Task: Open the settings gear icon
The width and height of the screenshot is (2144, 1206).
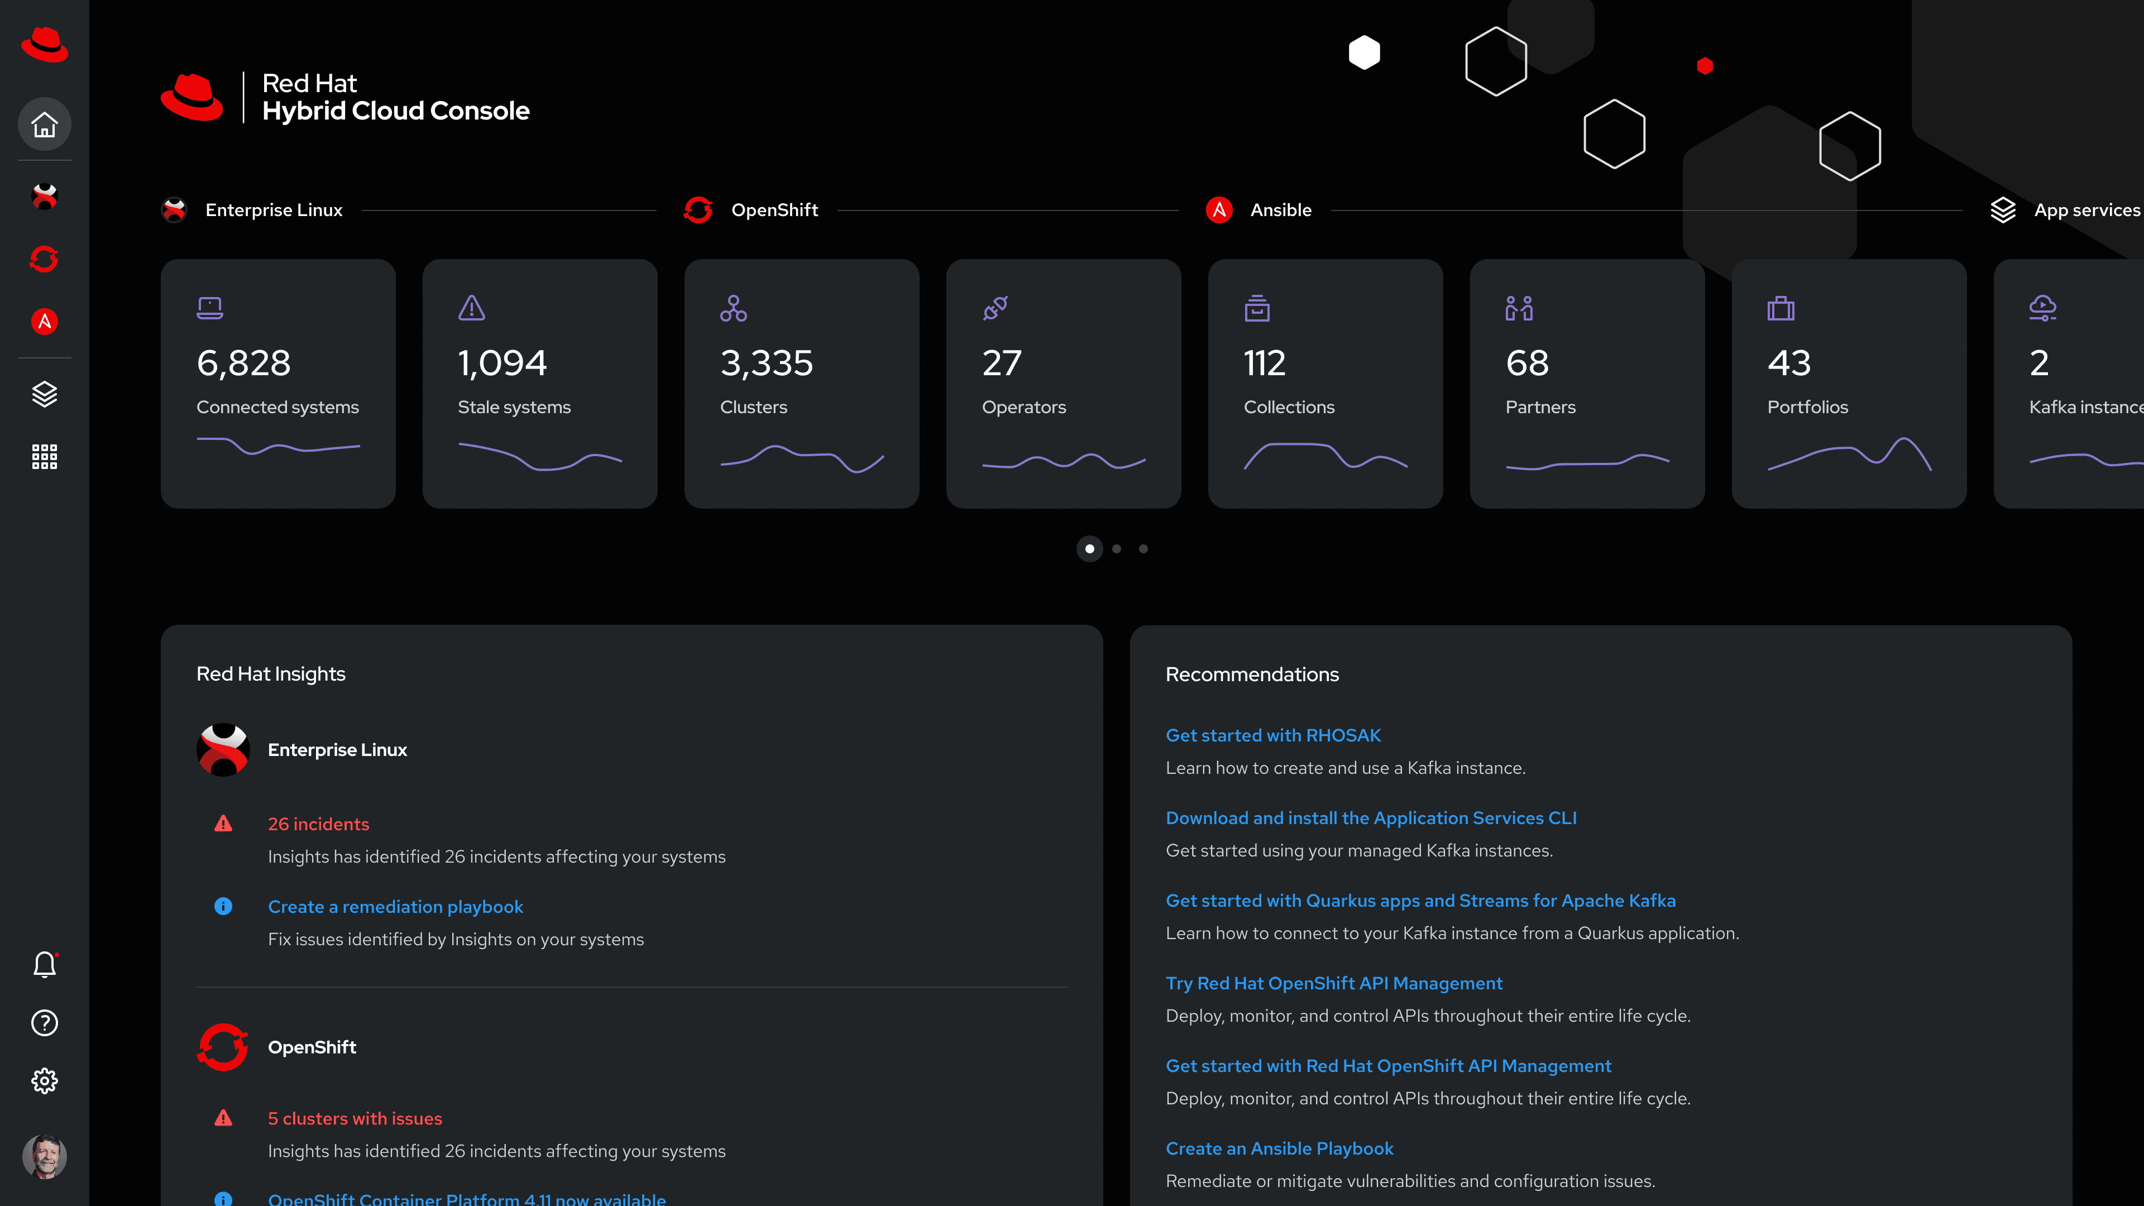Action: click(44, 1080)
